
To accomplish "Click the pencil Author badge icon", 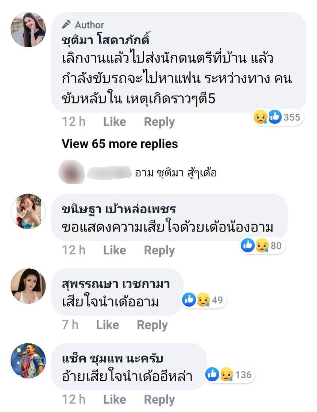I will pos(66,24).
